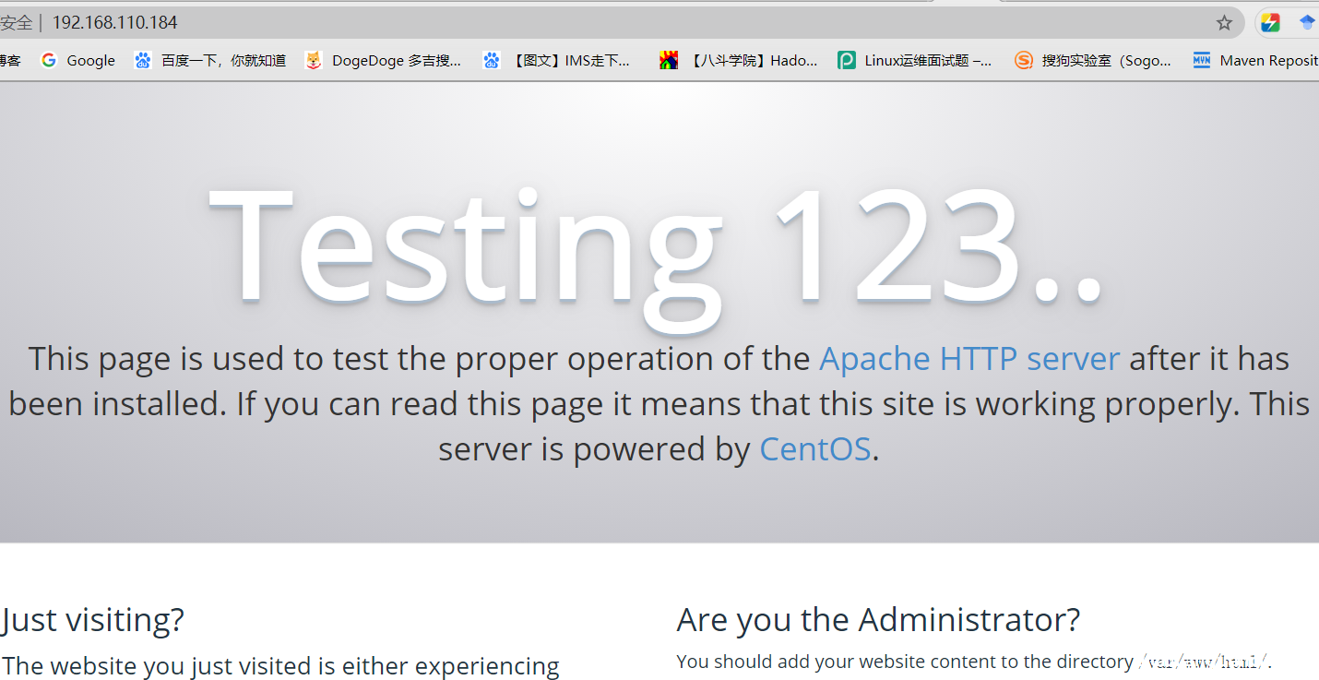Viewport: 1319px width, 680px height.
Task: Click the 安全 site security indicator
Action: [16, 23]
